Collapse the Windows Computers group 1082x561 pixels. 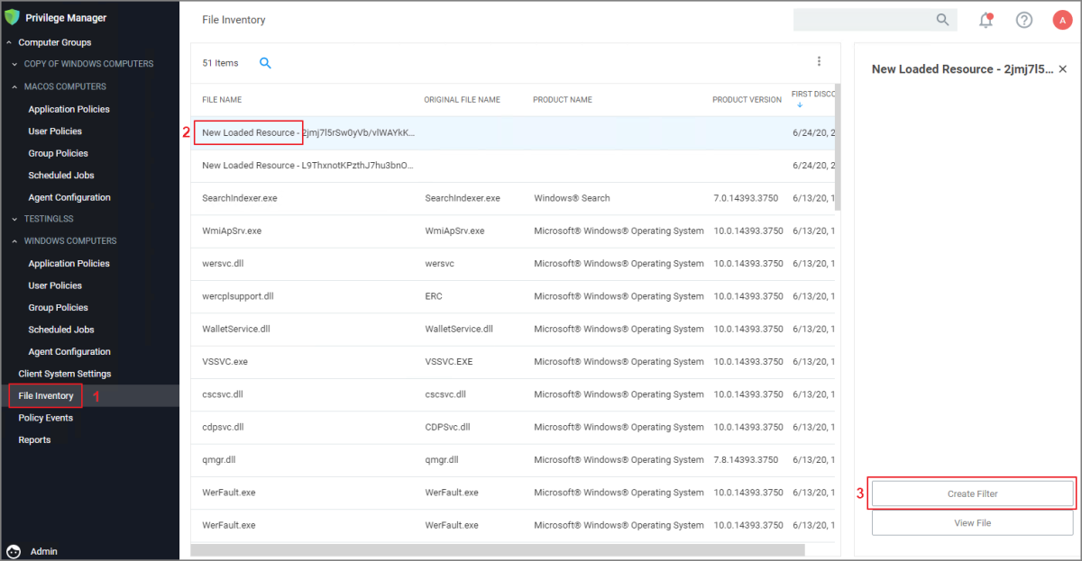15,241
